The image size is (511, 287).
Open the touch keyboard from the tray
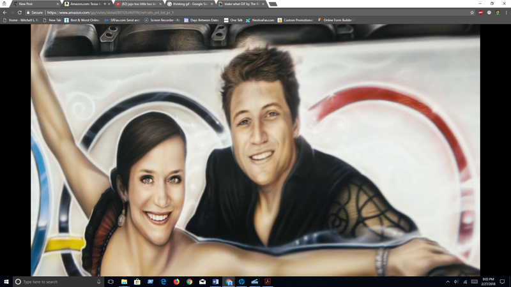[475, 281]
